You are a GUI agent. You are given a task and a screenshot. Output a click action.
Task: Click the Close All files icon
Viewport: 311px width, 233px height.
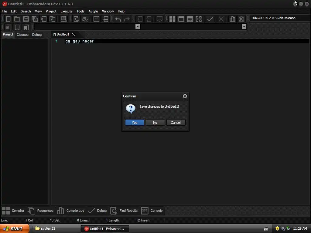click(52, 19)
